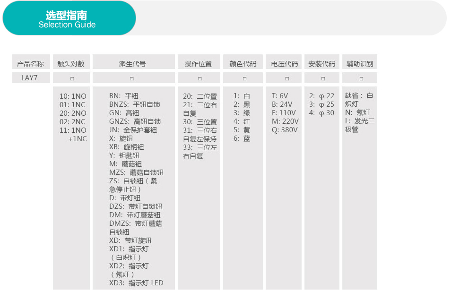The height and width of the screenshot is (308, 468).
Task: Check the square box under 触头对数
Action: pos(71,78)
